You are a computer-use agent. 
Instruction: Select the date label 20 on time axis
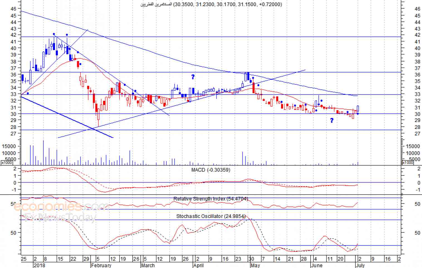coord(340,259)
